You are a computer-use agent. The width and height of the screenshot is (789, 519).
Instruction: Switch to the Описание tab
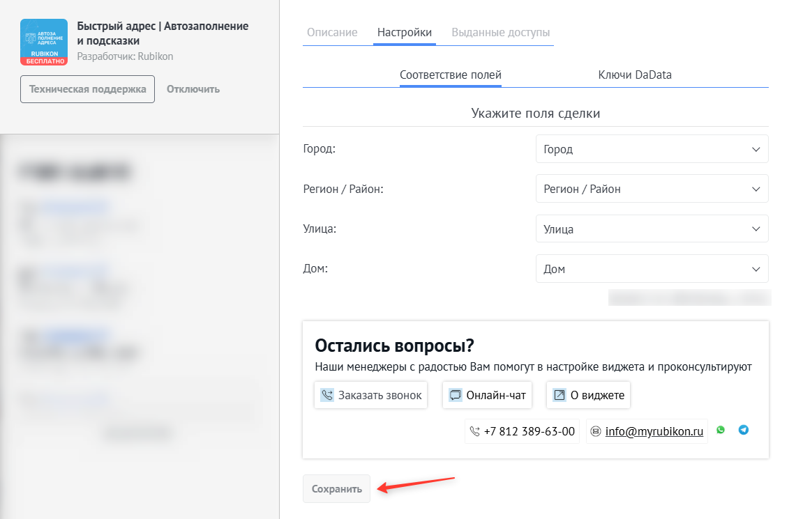(x=332, y=32)
